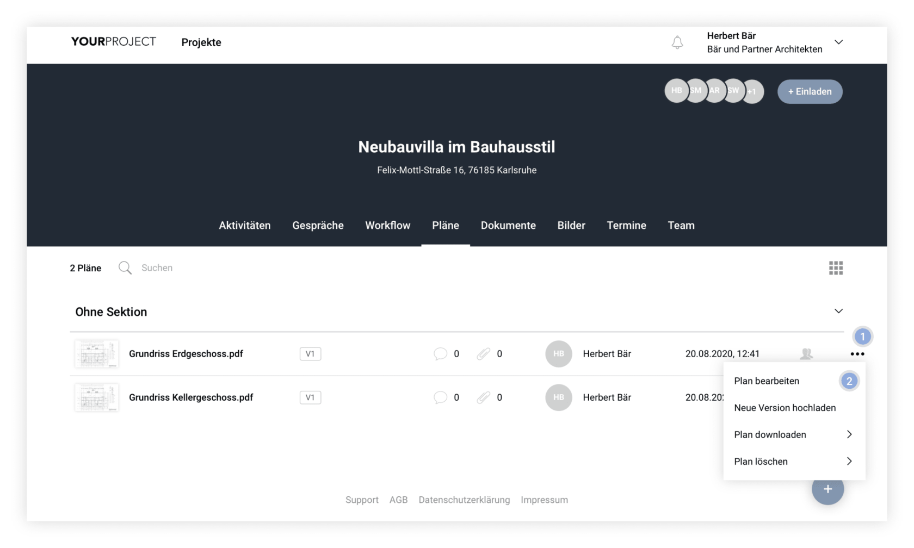914x548 pixels.
Task: Select the Pläne tab
Action: coord(446,225)
